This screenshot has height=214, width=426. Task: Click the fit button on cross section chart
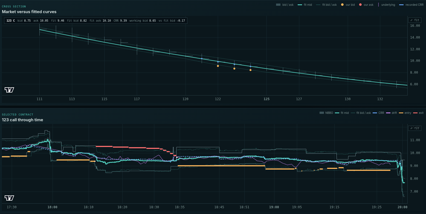click(415, 20)
